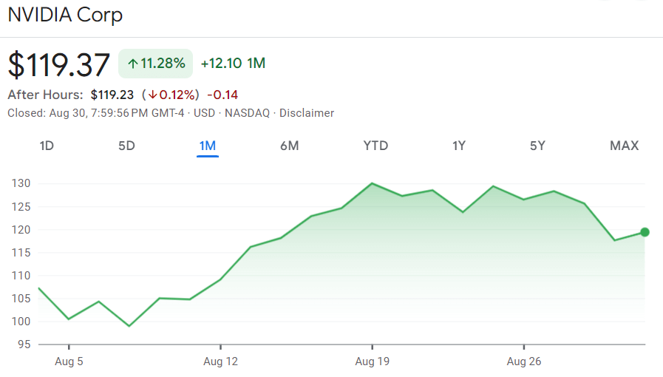Click the Aug 5 axis label
The width and height of the screenshot is (663, 377).
[69, 361]
